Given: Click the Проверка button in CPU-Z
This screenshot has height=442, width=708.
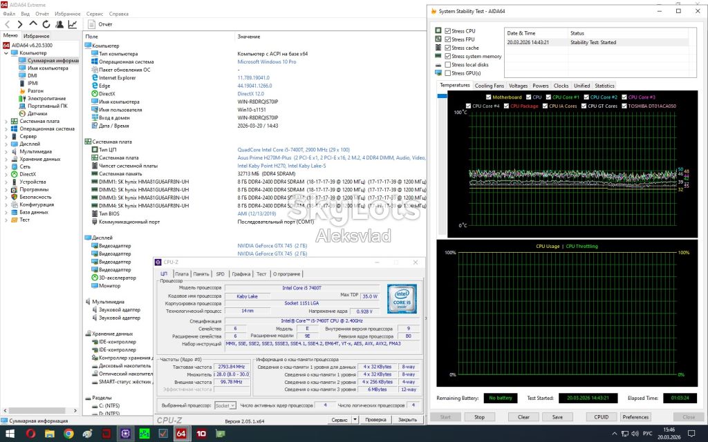Looking at the screenshot, I should (x=375, y=419).
